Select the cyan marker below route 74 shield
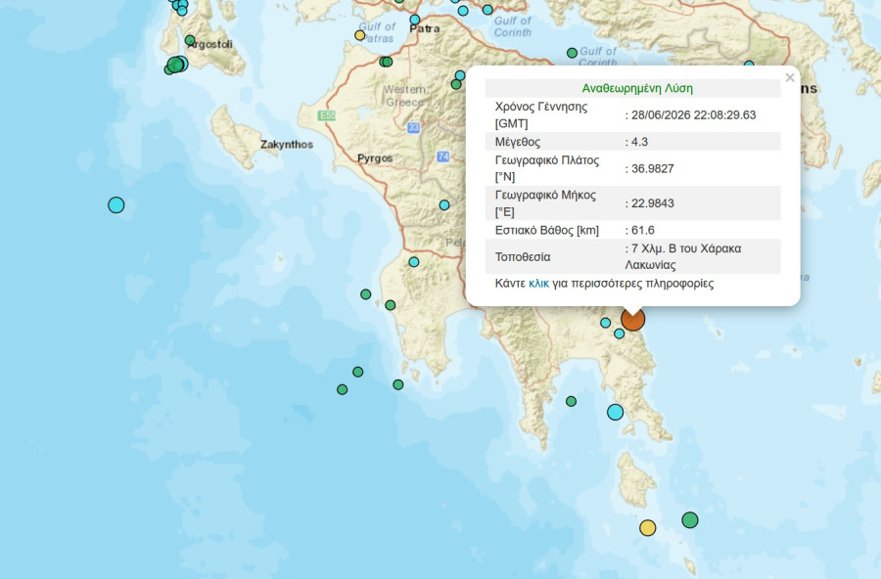 (x=444, y=205)
